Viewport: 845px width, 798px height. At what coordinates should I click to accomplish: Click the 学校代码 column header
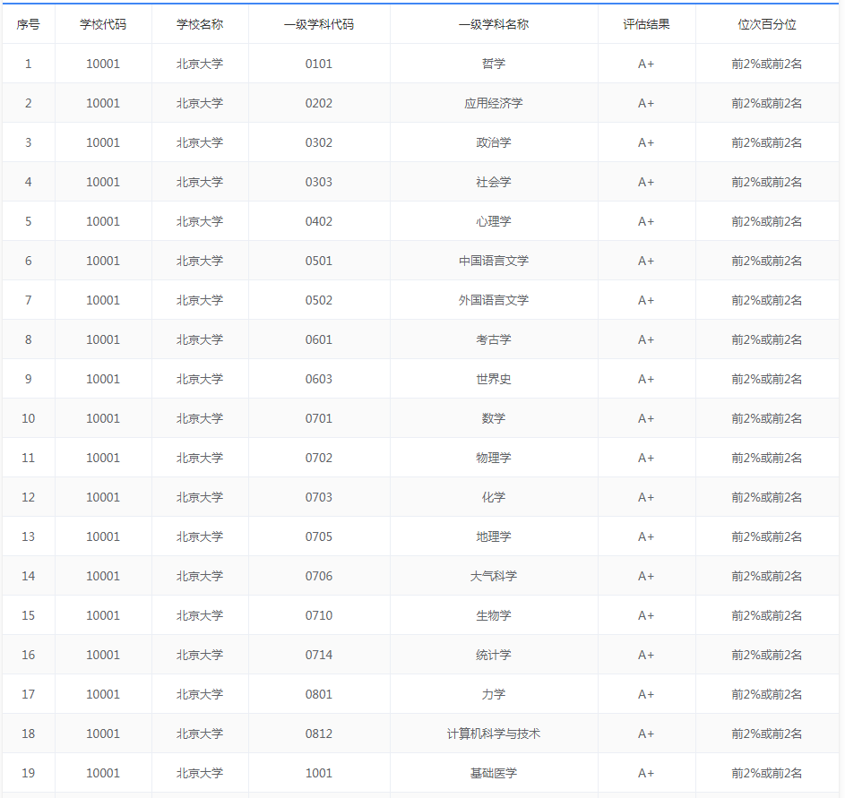pyautogui.click(x=104, y=24)
